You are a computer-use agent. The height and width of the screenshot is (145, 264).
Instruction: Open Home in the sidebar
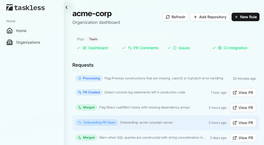[x=16, y=31]
